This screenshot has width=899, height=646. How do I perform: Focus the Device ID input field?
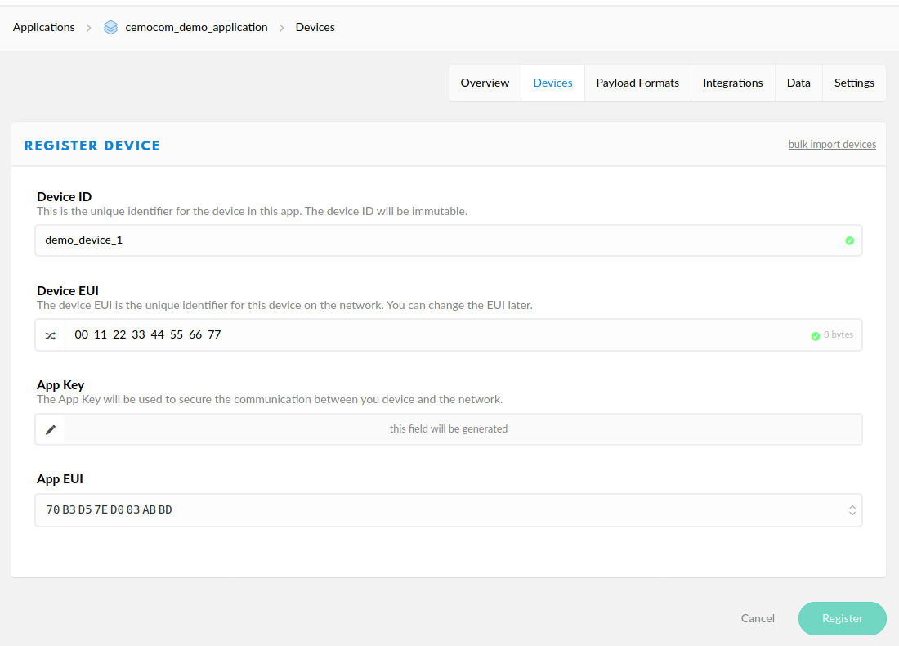pyautogui.click(x=449, y=240)
